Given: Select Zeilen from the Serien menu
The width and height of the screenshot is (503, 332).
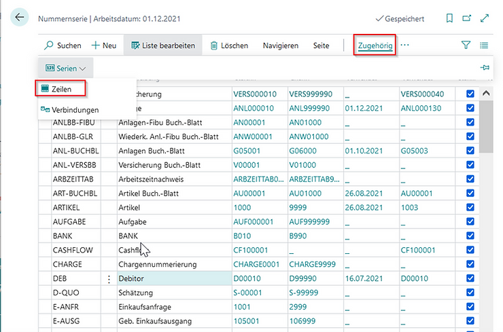Looking at the screenshot, I should tap(61, 89).
